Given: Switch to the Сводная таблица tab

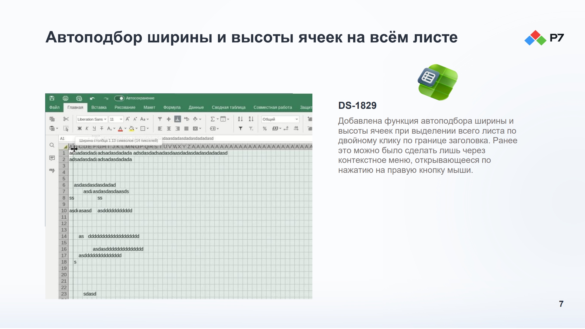Looking at the screenshot, I should [228, 107].
